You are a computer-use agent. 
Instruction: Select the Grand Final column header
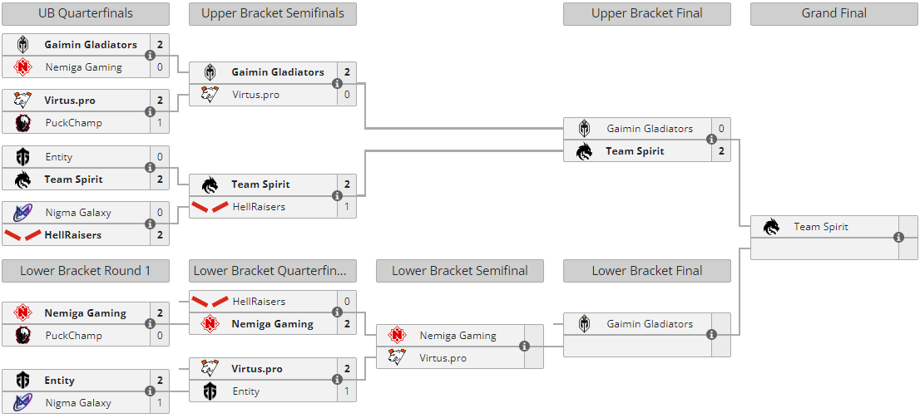pyautogui.click(x=834, y=13)
